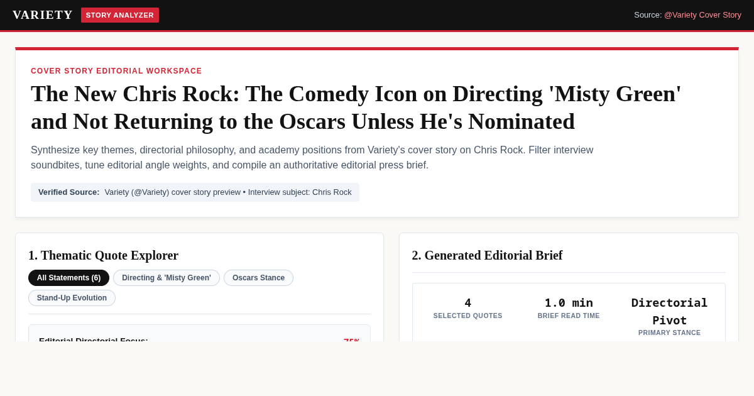
Task: Click the Chris Rock cover story headline
Action: (x=356, y=107)
